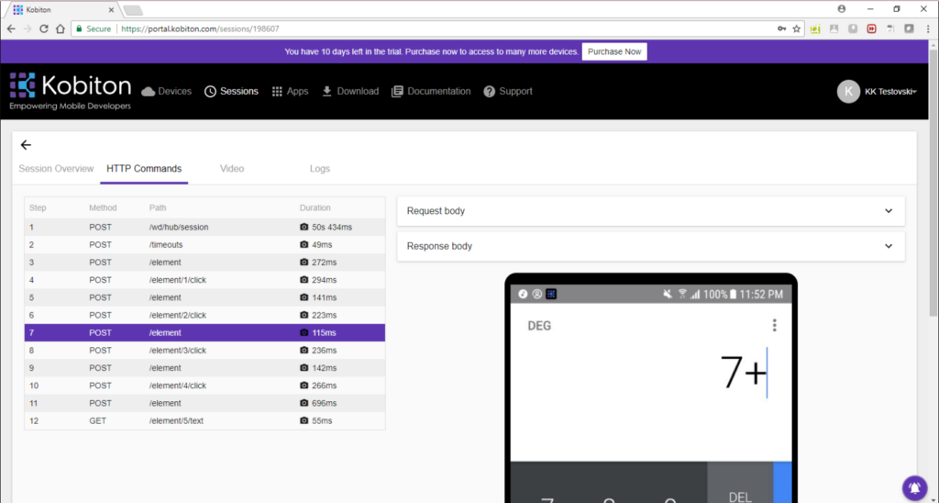
Task: Click the Sessions clock icon
Action: 210,92
